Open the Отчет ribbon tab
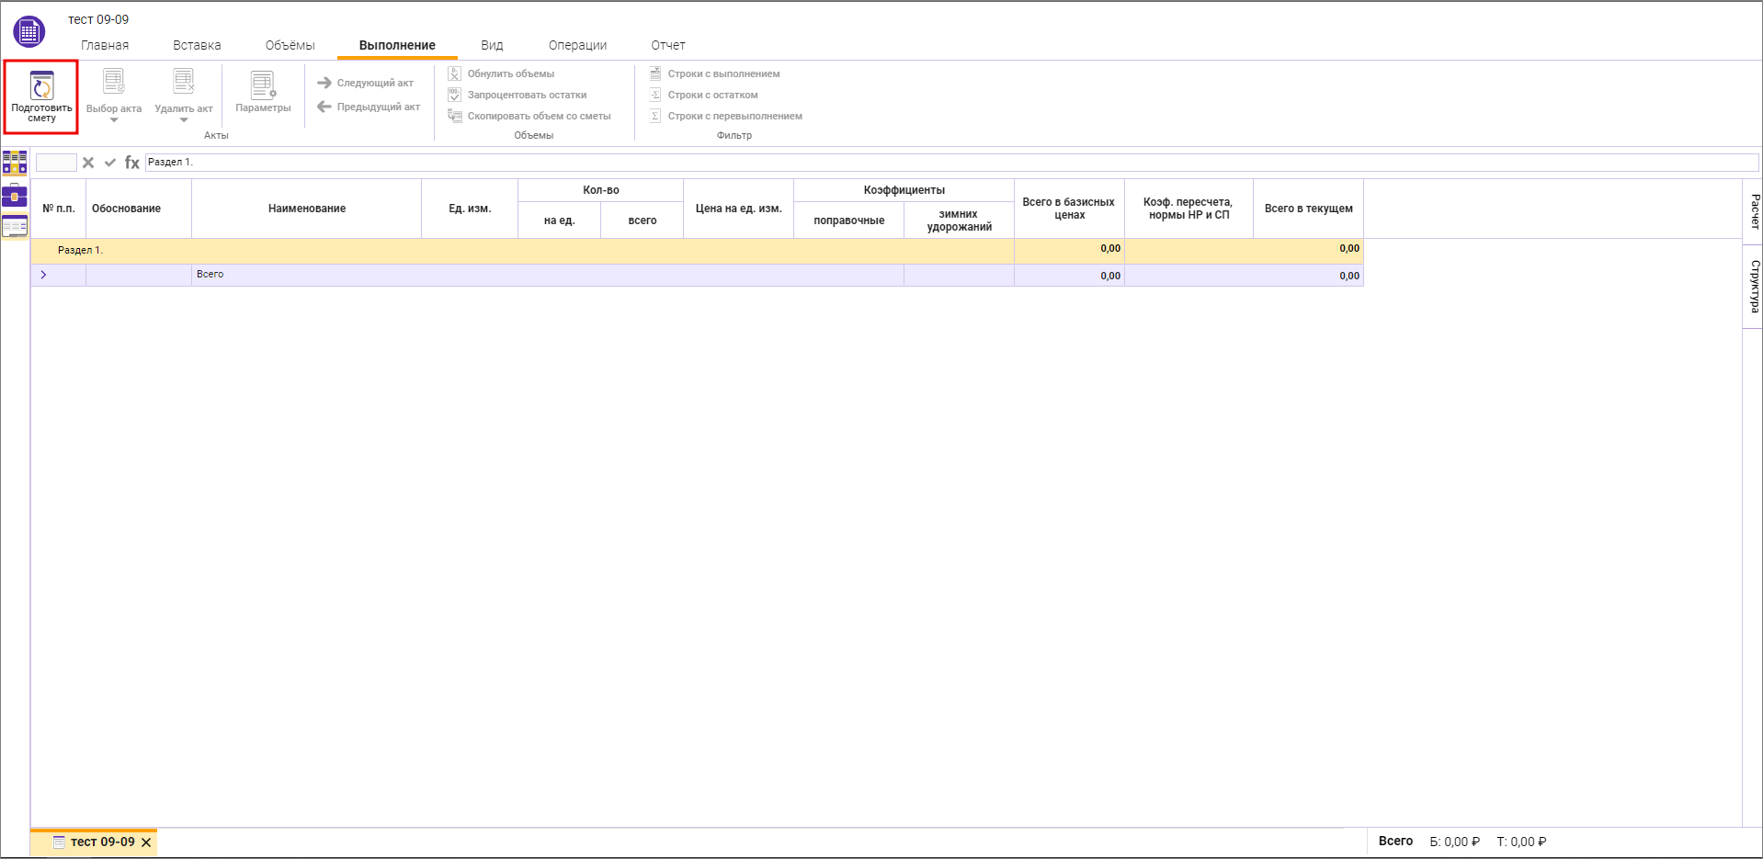This screenshot has width=1763, height=859. (x=668, y=45)
